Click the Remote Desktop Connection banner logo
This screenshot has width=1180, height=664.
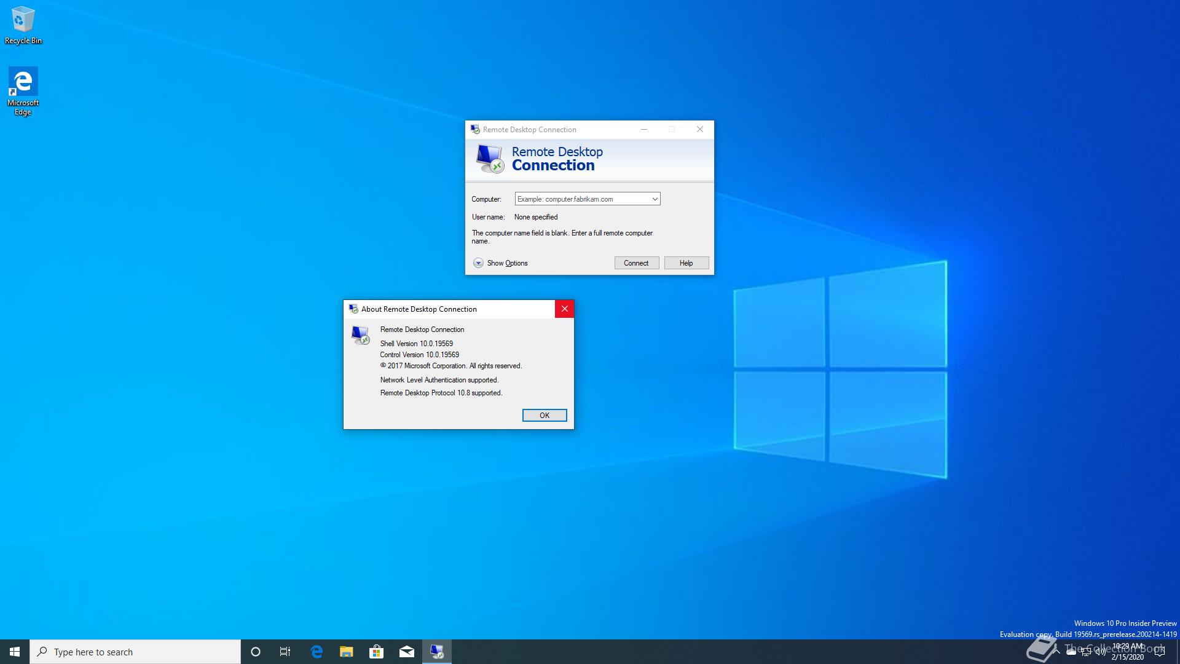pyautogui.click(x=490, y=159)
